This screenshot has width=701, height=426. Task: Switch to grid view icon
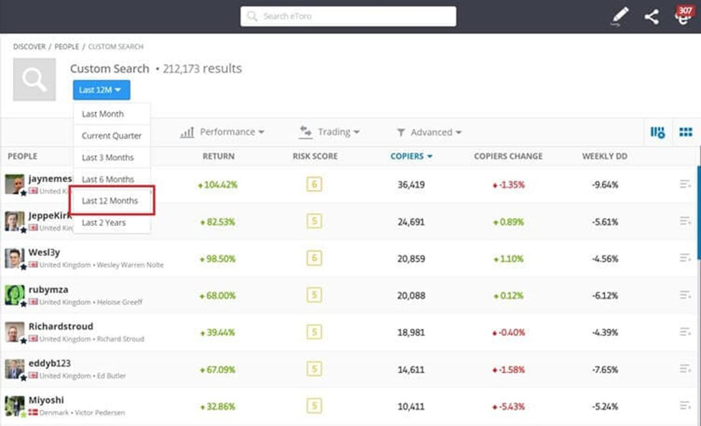[686, 132]
